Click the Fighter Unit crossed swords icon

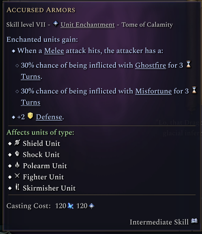(17, 176)
